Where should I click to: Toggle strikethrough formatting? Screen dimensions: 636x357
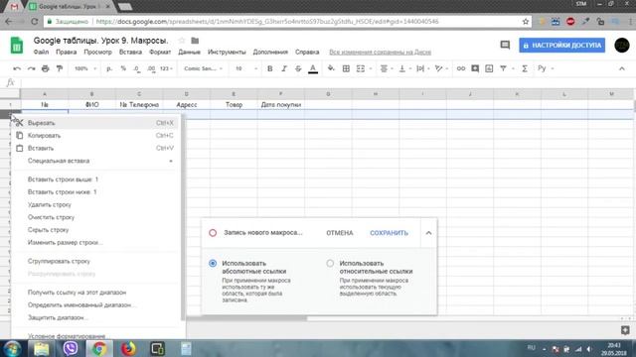pos(298,68)
